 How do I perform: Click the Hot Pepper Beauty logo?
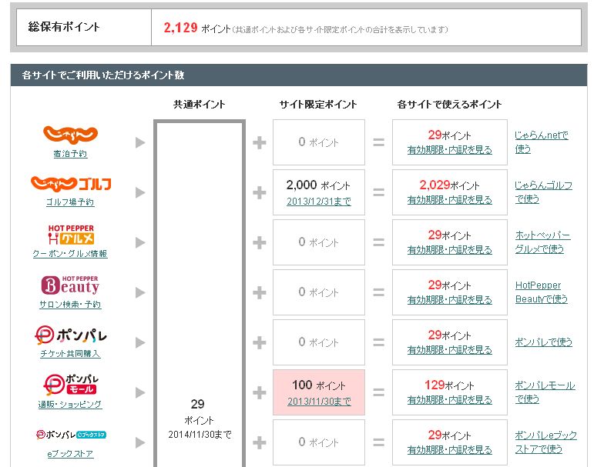coord(70,285)
